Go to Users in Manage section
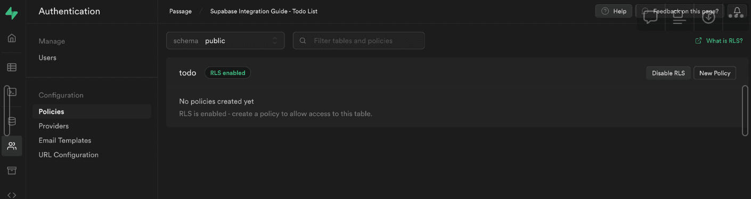This screenshot has height=199, width=751. click(47, 57)
